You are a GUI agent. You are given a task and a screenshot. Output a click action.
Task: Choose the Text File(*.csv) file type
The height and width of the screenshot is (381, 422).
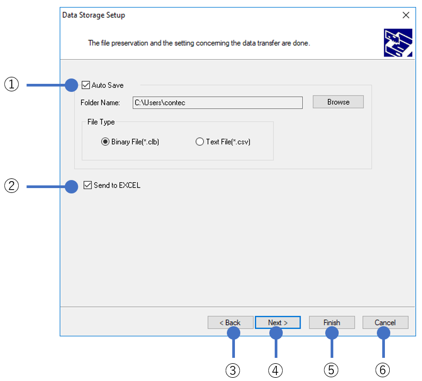pyautogui.click(x=200, y=142)
